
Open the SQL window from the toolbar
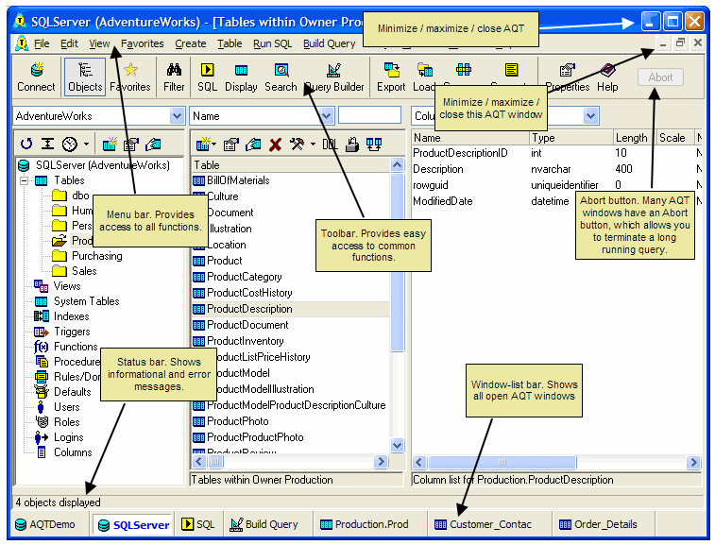(207, 77)
